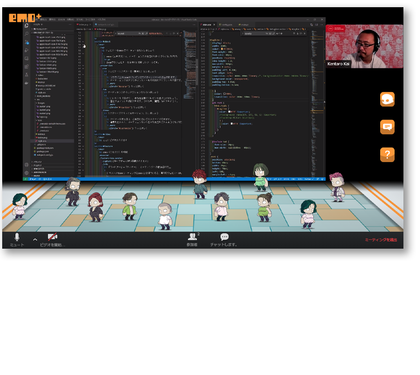This screenshot has width=420, height=375.
Task: Open the Manage gear icon in VS Code
Action: pos(27,173)
